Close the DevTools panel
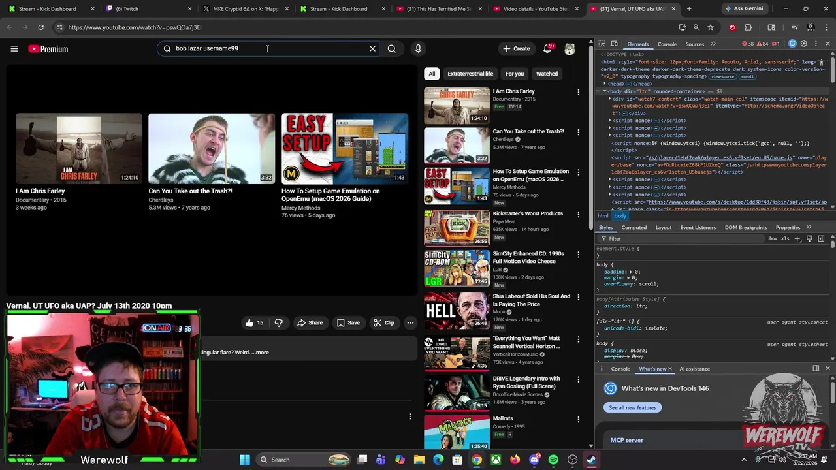This screenshot has width=836, height=470. [x=827, y=44]
